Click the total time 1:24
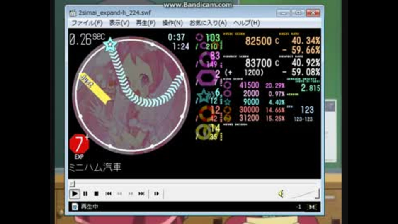Image resolution: width=398 pixels, height=224 pixels. (180, 46)
